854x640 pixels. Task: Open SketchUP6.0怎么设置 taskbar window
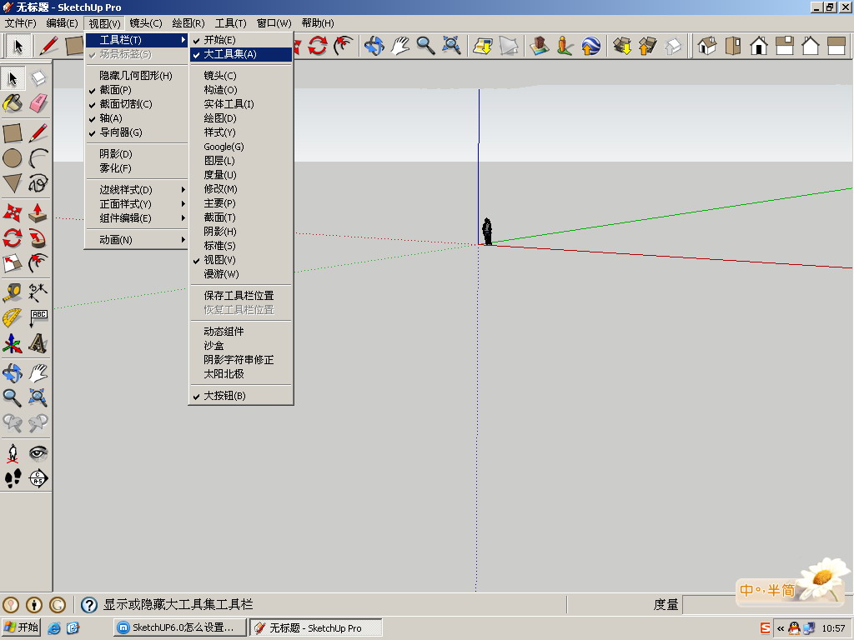pos(180,627)
